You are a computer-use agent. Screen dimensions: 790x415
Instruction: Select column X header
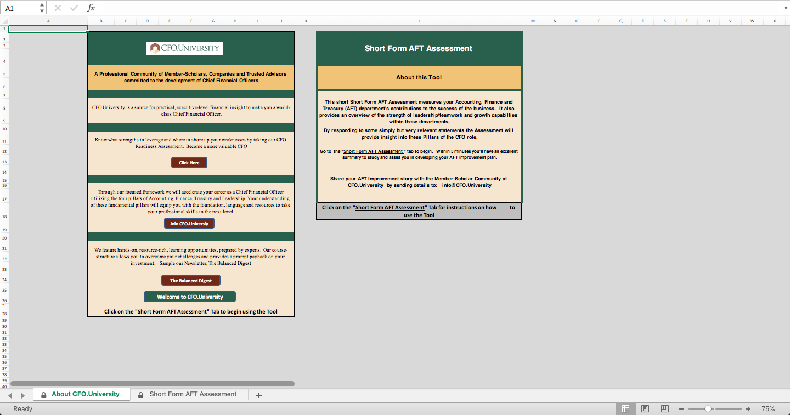[x=774, y=21]
